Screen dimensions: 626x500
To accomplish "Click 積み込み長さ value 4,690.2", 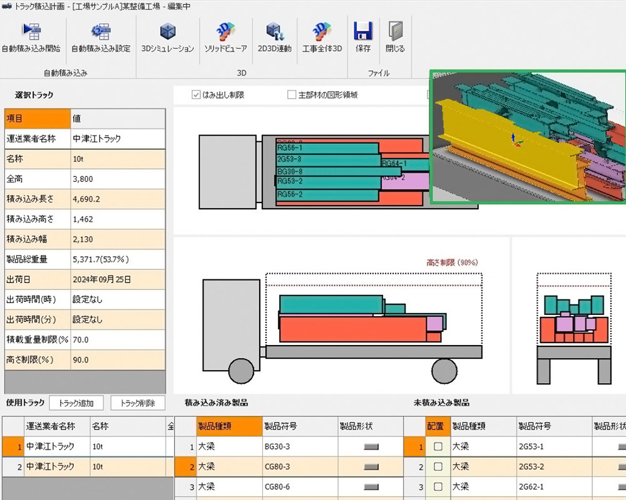I will pyautogui.click(x=118, y=199).
